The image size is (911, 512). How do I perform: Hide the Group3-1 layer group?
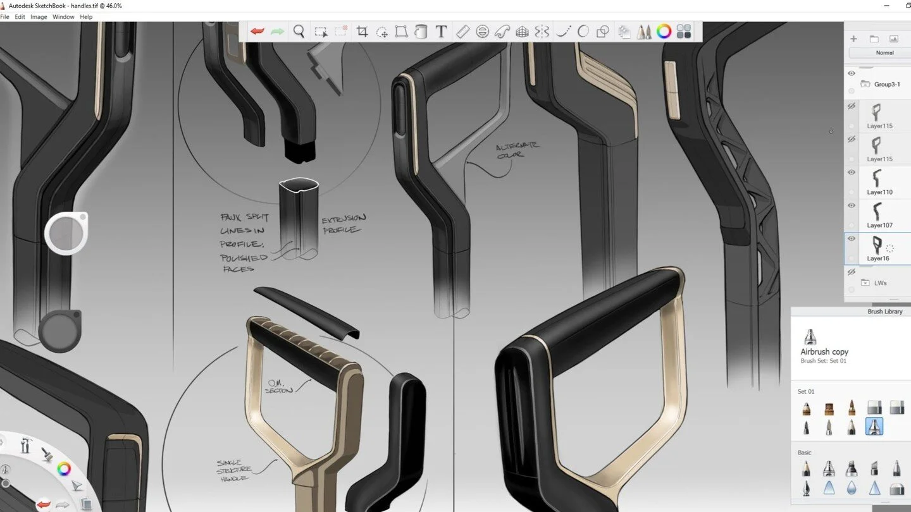[852, 73]
